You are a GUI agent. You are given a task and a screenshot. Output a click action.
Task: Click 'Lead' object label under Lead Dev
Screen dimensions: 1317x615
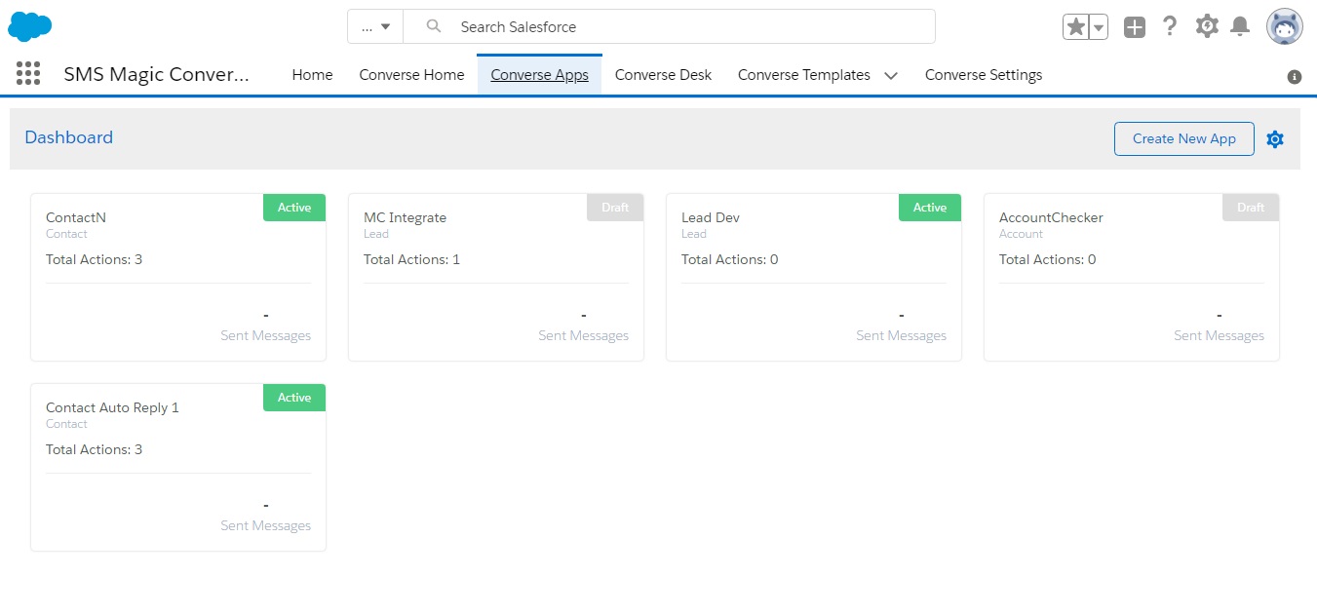click(694, 234)
